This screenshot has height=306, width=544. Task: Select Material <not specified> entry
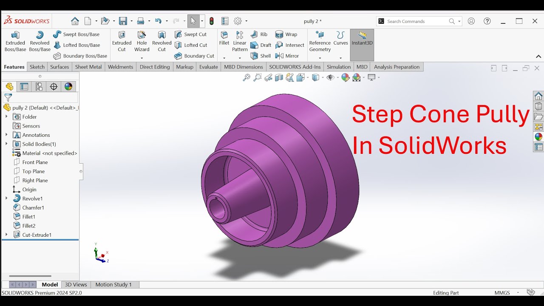coord(45,153)
